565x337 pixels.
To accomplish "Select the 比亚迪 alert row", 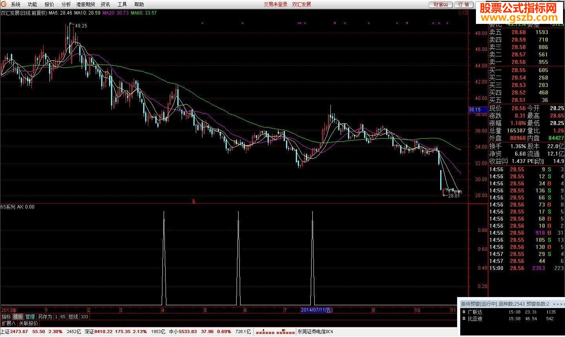I will 512,319.
